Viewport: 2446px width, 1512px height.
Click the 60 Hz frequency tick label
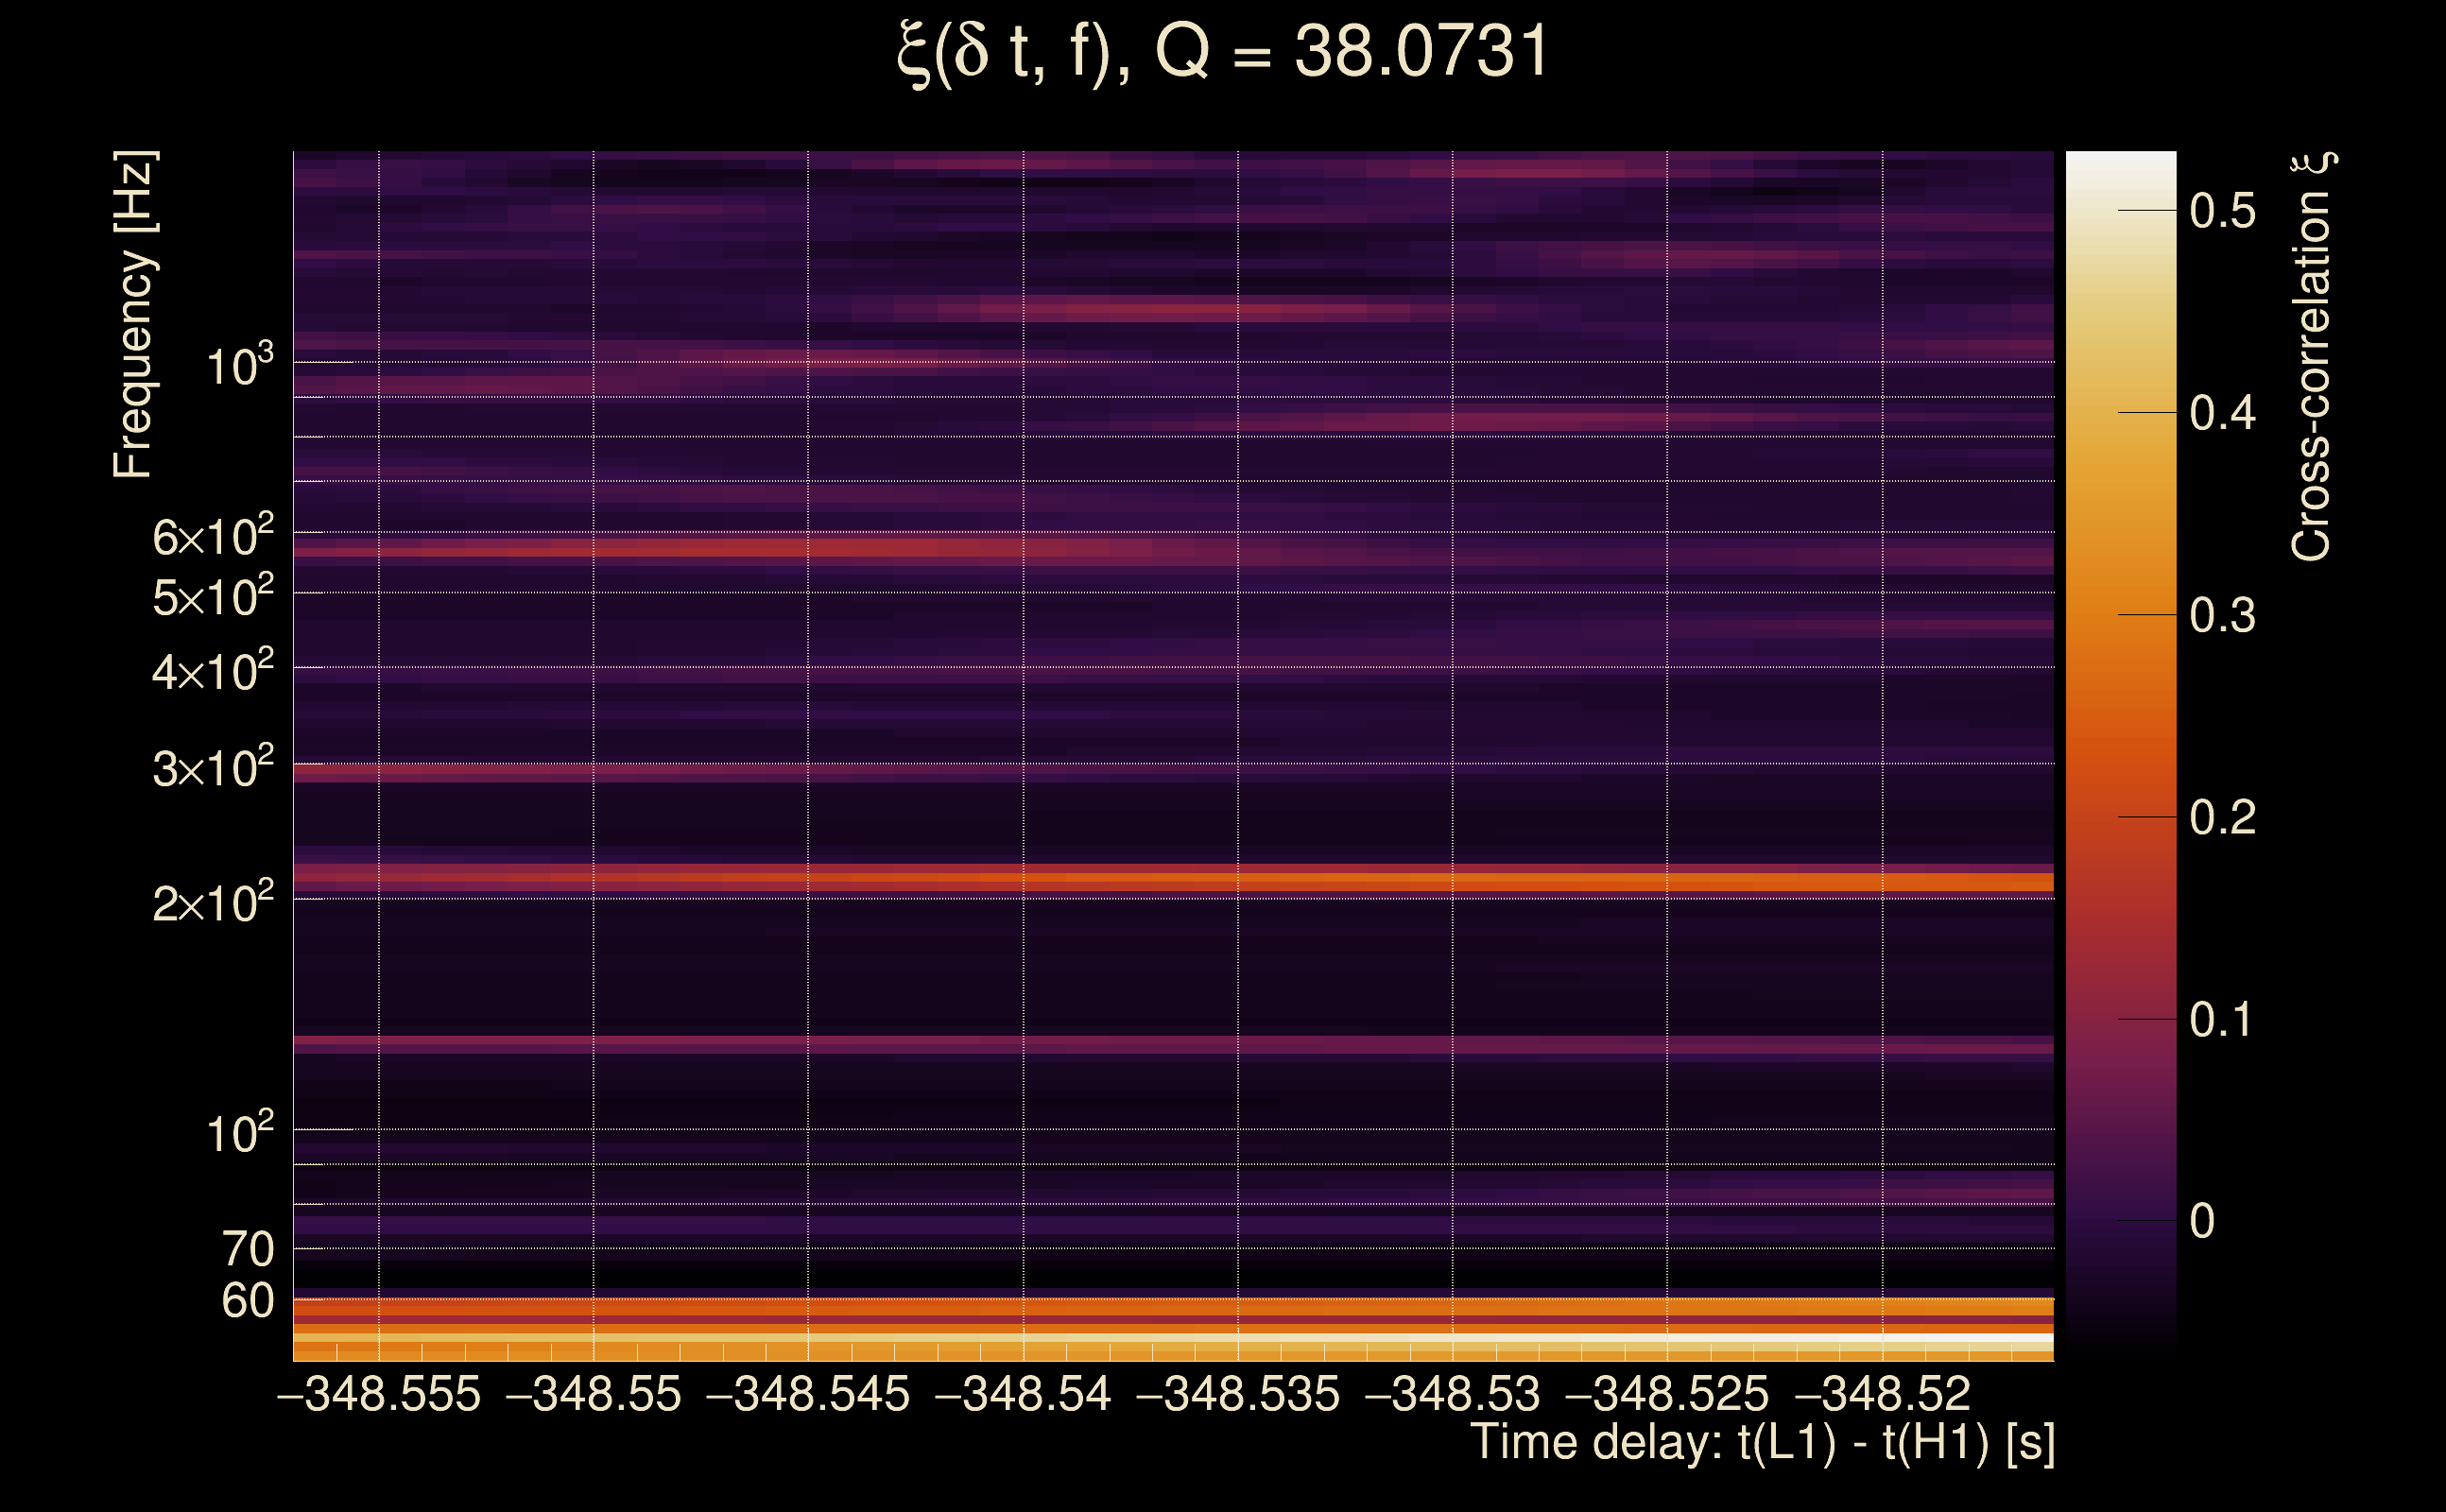click(247, 1301)
